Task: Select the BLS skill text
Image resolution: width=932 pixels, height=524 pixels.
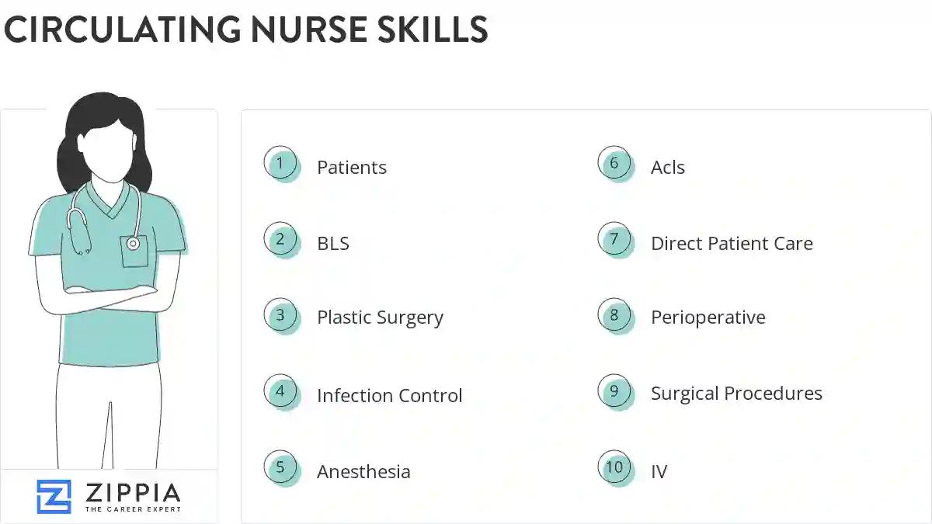Action: [x=333, y=244]
